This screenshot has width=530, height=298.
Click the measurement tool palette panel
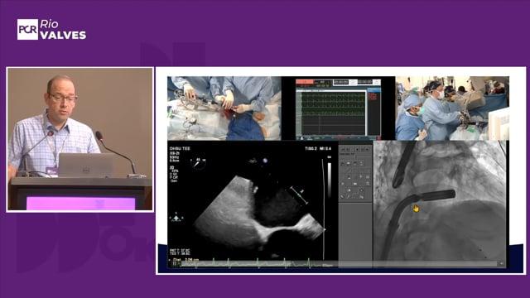click(x=355, y=173)
